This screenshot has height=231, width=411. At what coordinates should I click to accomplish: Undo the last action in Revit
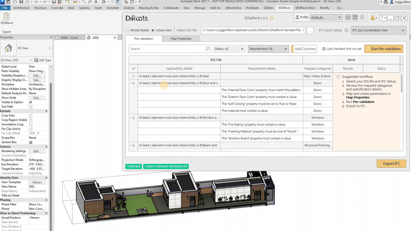(x=35, y=2)
